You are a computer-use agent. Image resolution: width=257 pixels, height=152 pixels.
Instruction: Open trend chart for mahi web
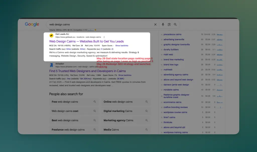[x=220, y=55]
